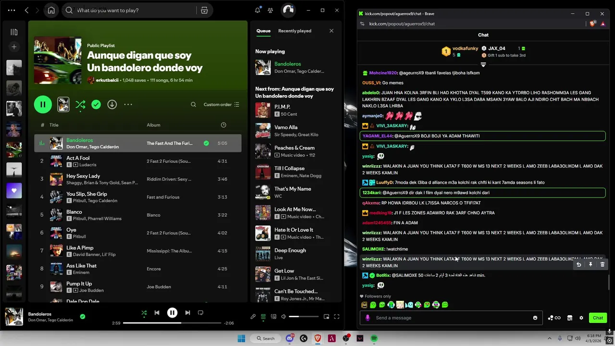615x346 pixels.
Task: Sort by the duration clock column header
Action: pyautogui.click(x=223, y=125)
